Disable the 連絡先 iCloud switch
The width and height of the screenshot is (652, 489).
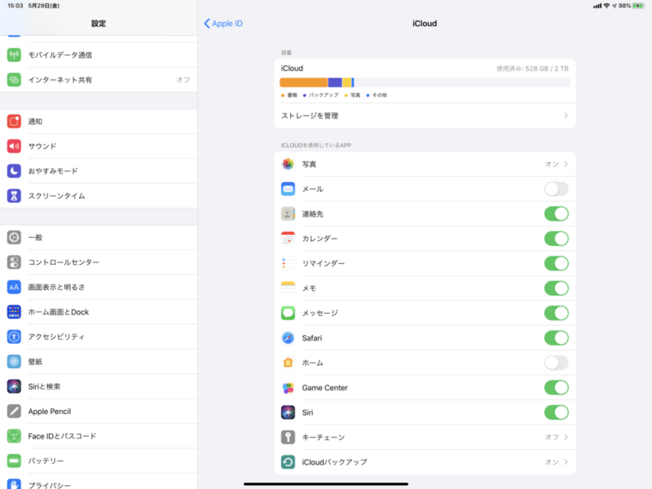pos(557,214)
